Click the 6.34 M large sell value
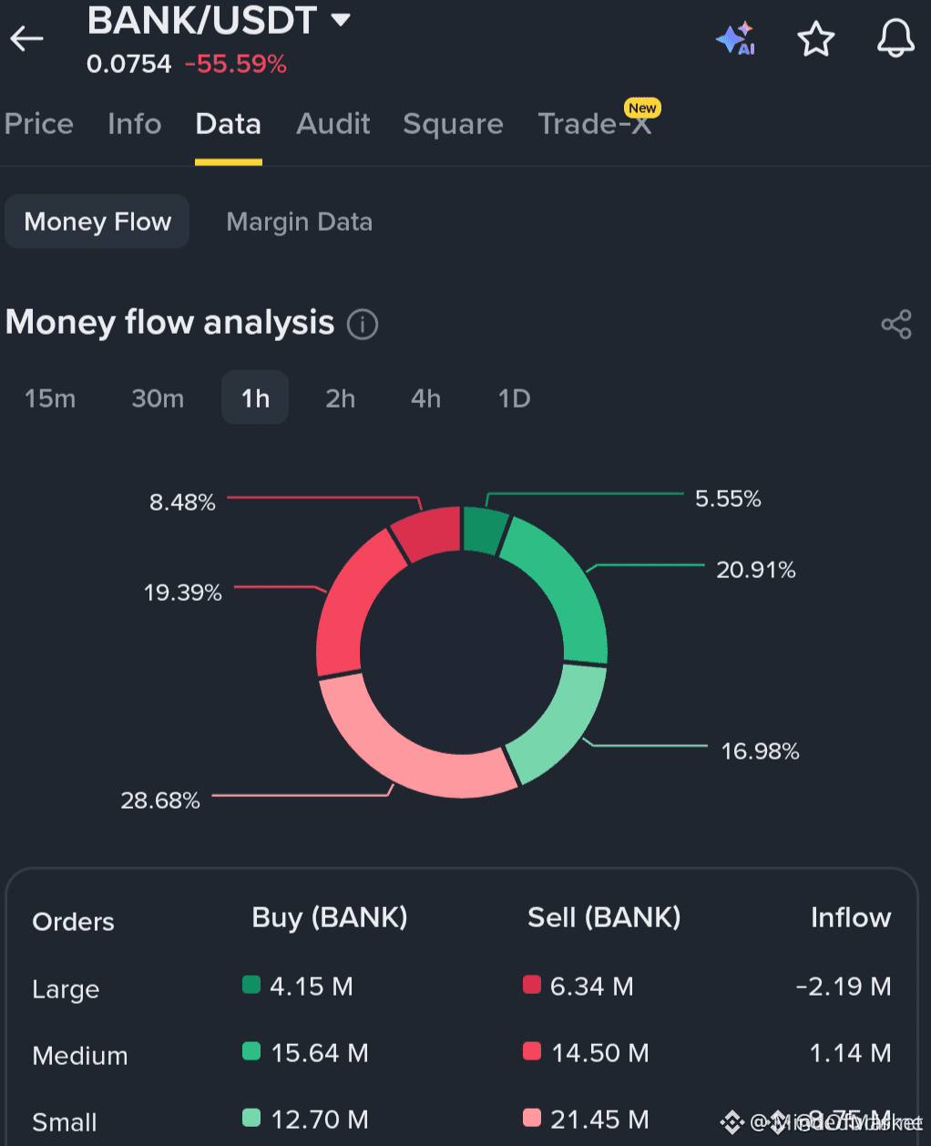The width and height of the screenshot is (931, 1146). pyautogui.click(x=592, y=986)
